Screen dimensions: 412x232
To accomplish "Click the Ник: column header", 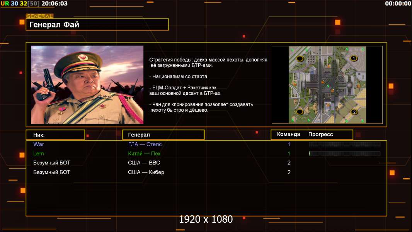I will pos(55,135).
